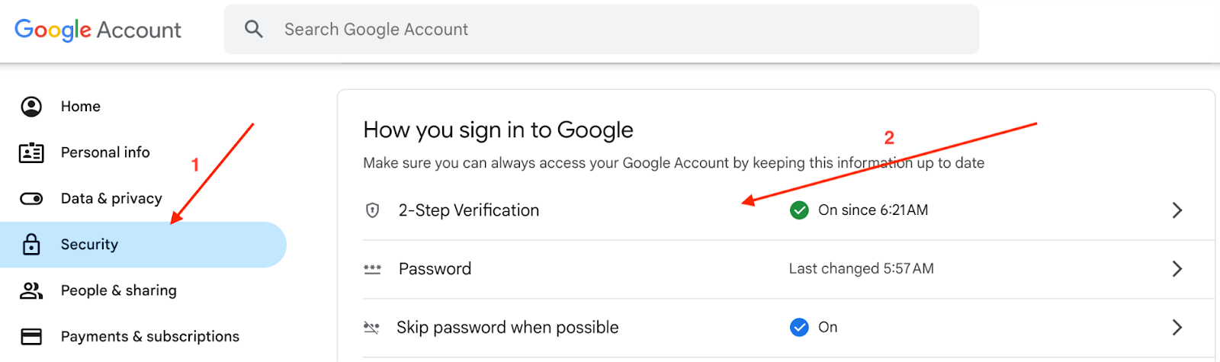This screenshot has height=362, width=1220.
Task: Expand Skip password when possible chevron
Action: coord(1177,328)
